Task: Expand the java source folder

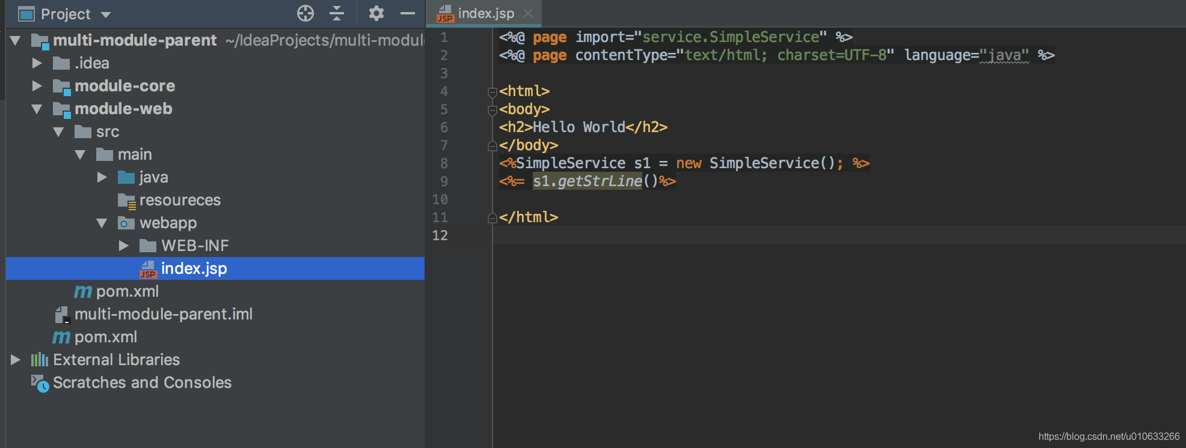Action: click(102, 177)
